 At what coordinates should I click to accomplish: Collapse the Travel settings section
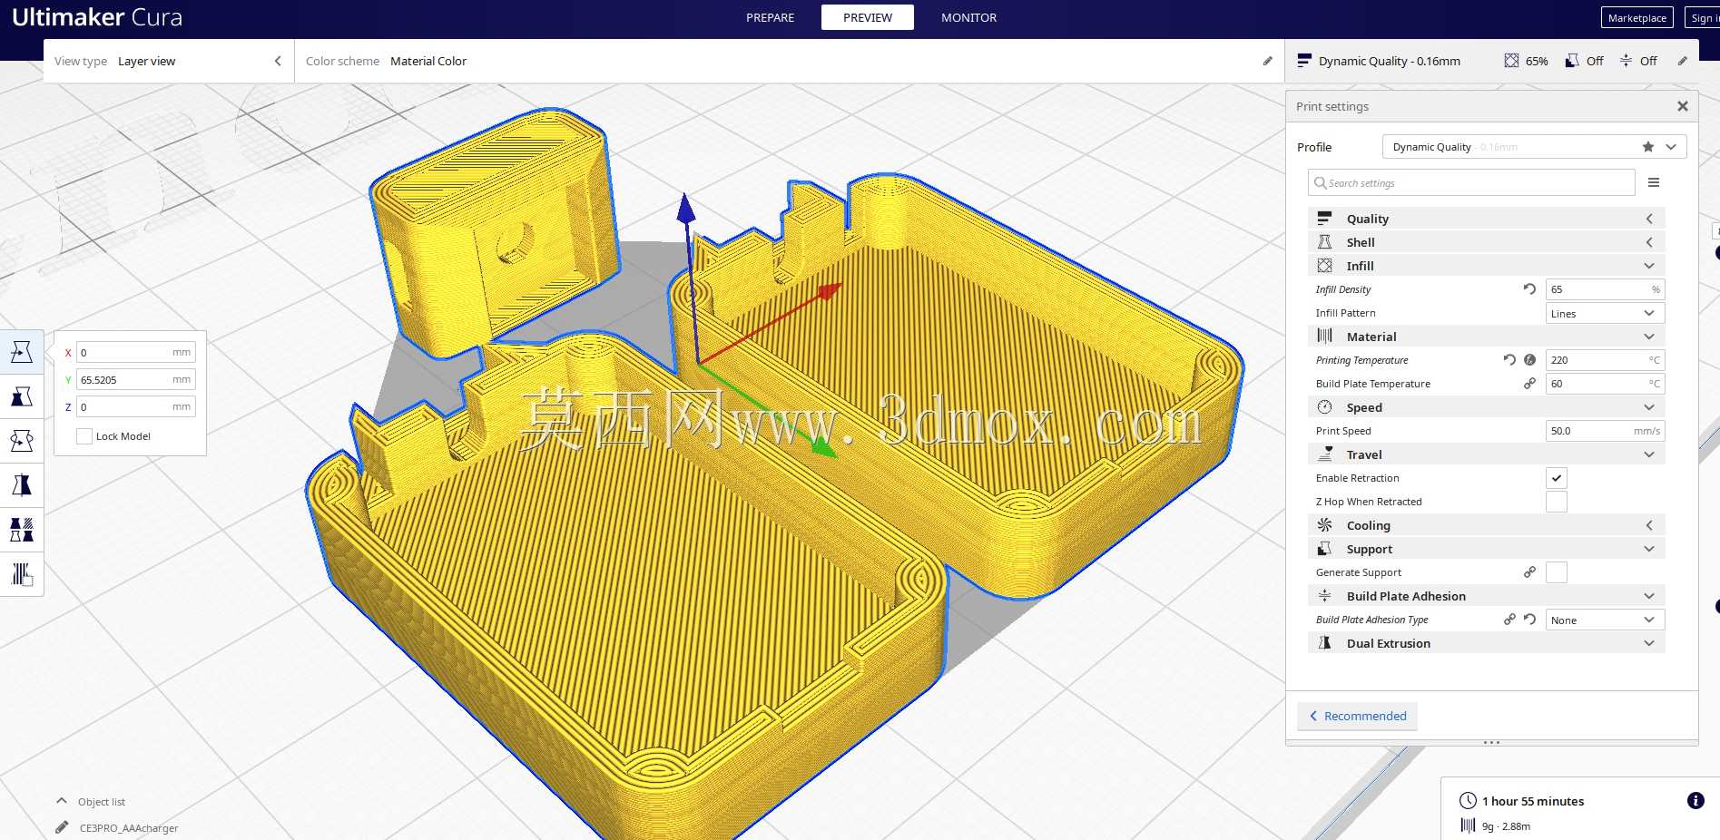click(x=1487, y=454)
